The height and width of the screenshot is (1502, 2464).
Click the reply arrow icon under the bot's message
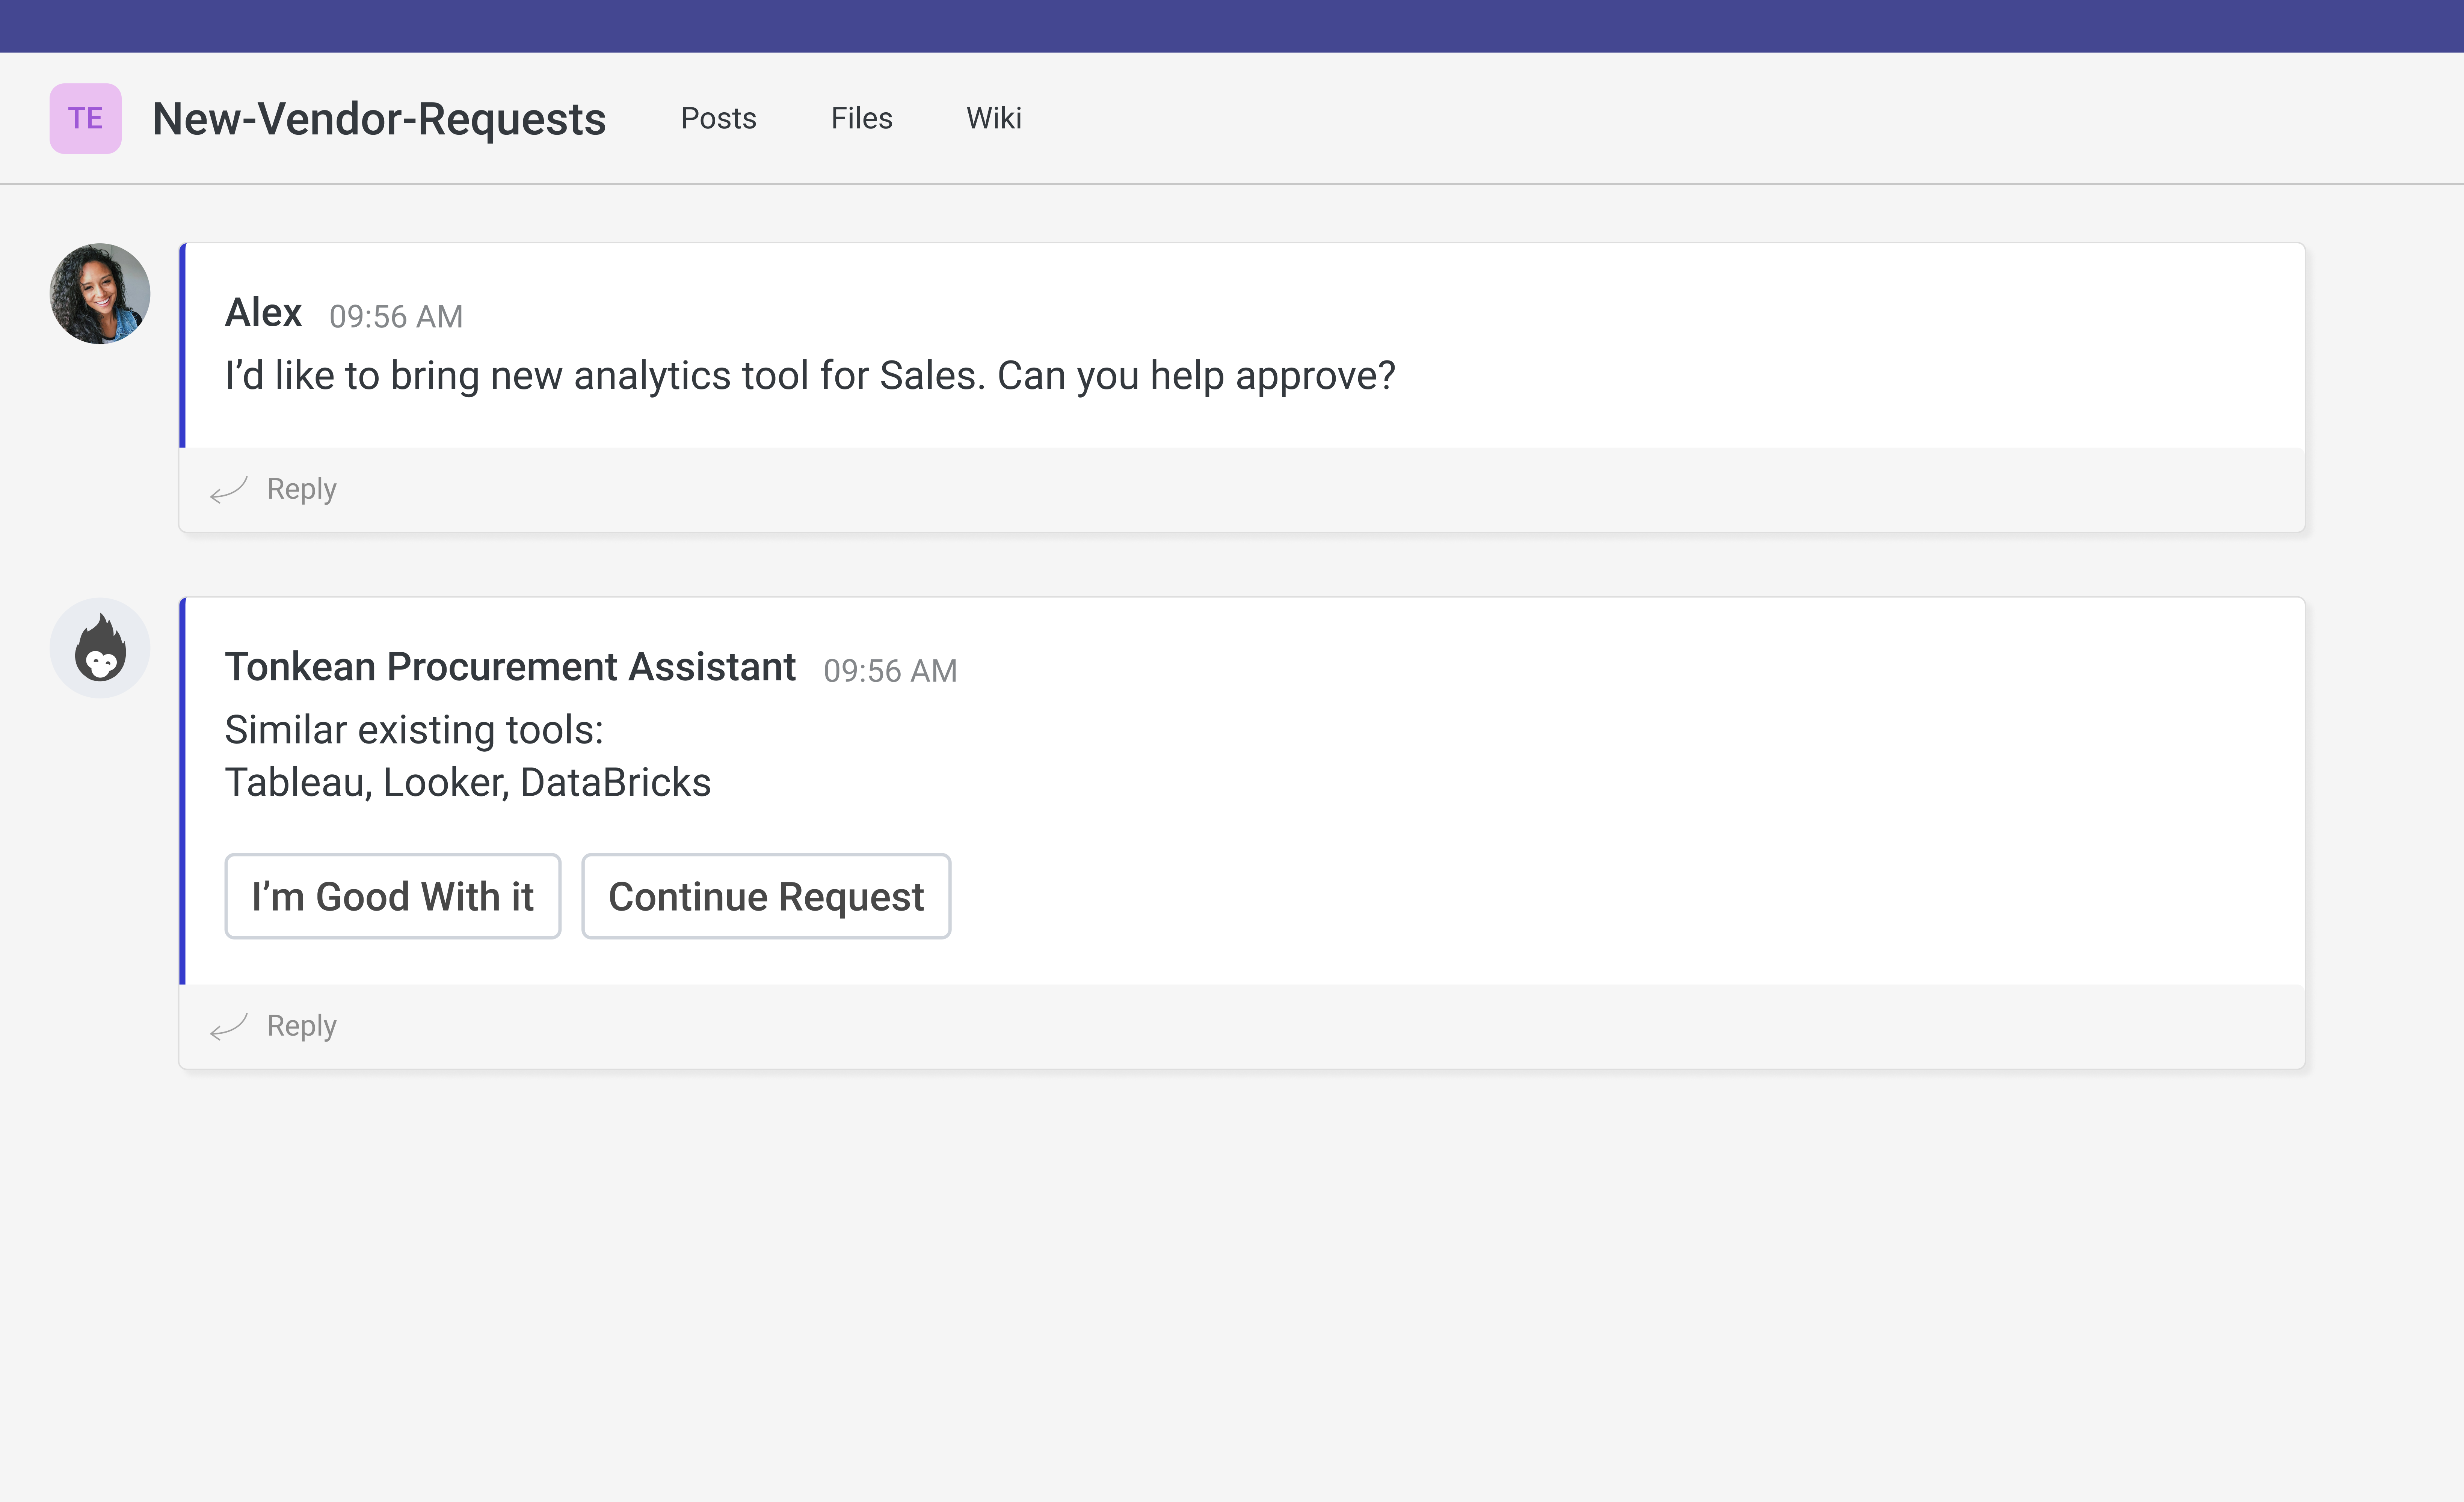[x=228, y=1026]
